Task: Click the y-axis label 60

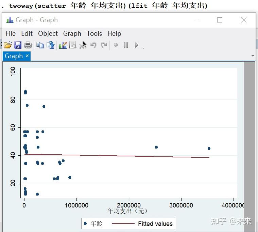Action: point(13,127)
